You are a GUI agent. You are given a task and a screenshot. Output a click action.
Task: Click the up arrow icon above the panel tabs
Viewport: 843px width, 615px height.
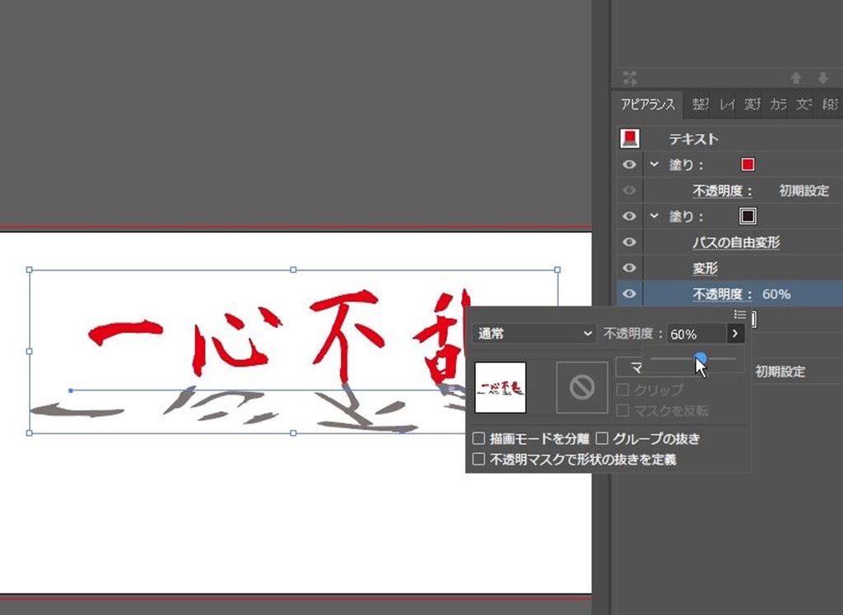pyautogui.click(x=795, y=79)
